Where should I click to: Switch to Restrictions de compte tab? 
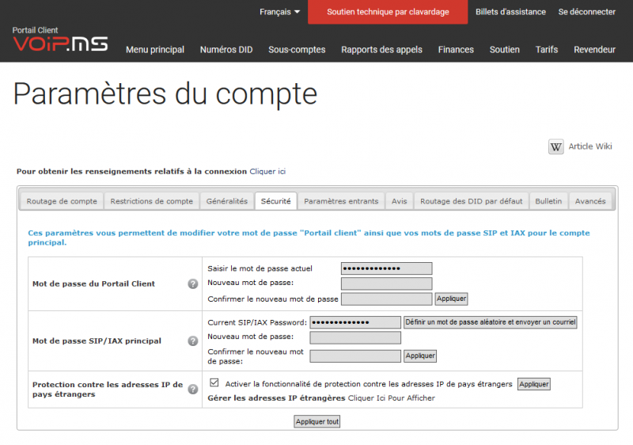coord(151,201)
